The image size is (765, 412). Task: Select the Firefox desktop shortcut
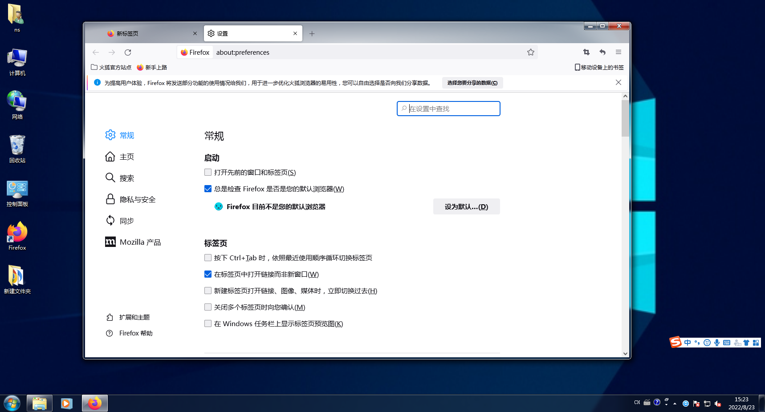[17, 237]
